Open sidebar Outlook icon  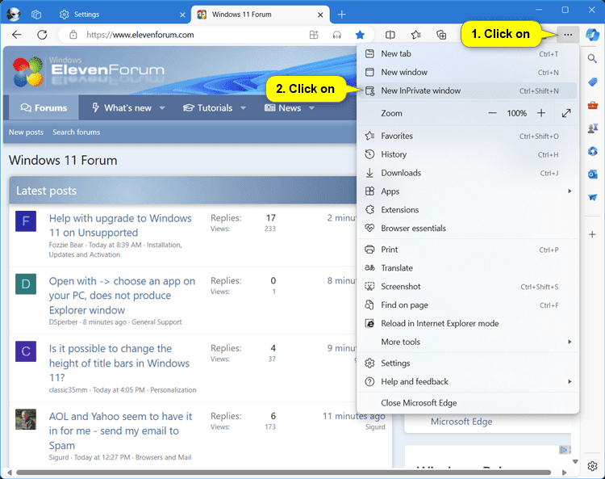point(592,174)
